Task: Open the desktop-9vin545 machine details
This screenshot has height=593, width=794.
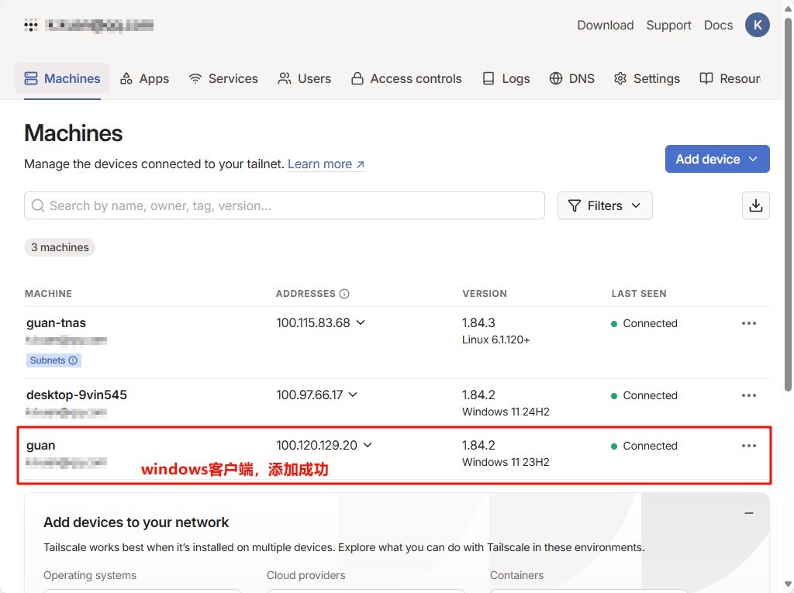Action: [x=77, y=395]
